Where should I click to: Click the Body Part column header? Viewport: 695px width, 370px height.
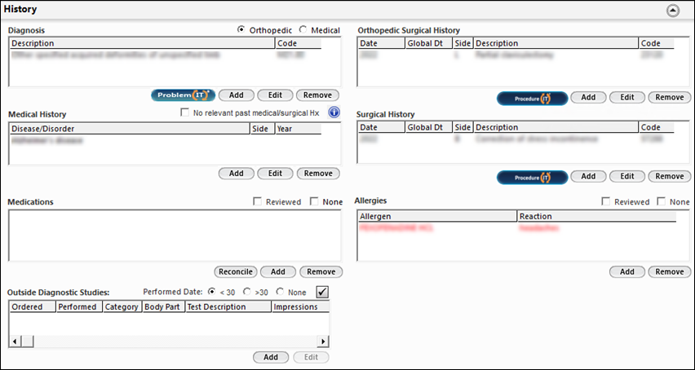point(164,306)
